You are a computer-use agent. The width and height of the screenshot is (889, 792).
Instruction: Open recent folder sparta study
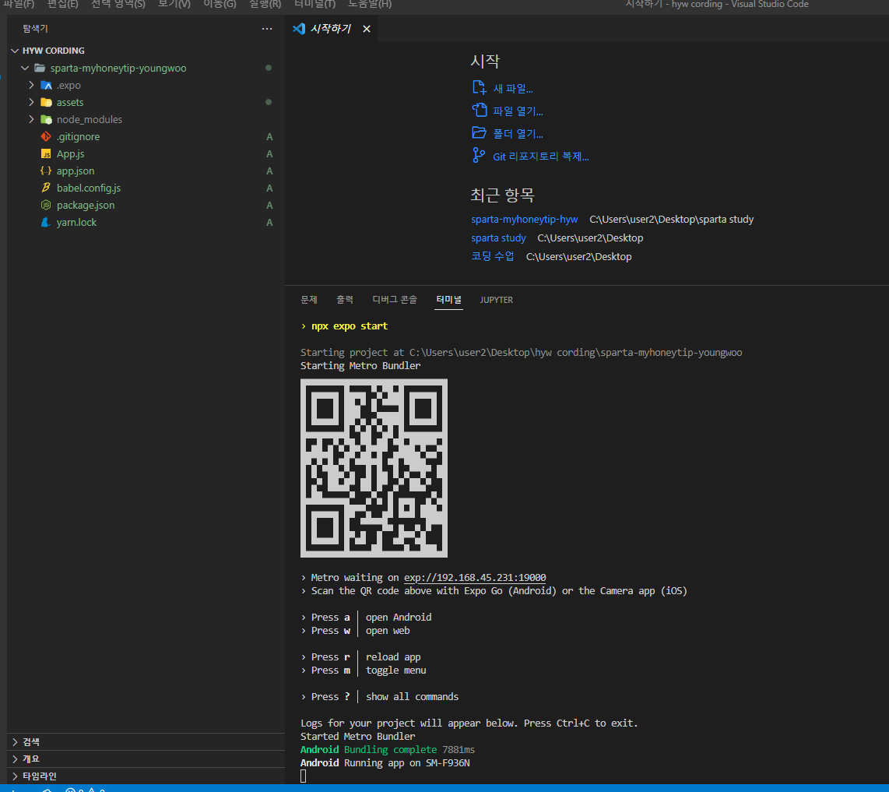(x=498, y=238)
